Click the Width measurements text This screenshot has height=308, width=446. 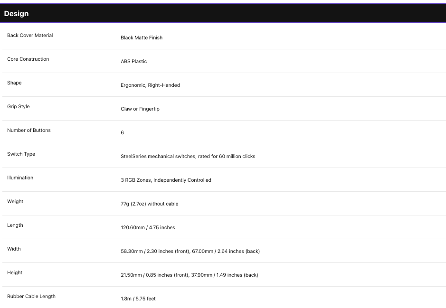click(190, 251)
